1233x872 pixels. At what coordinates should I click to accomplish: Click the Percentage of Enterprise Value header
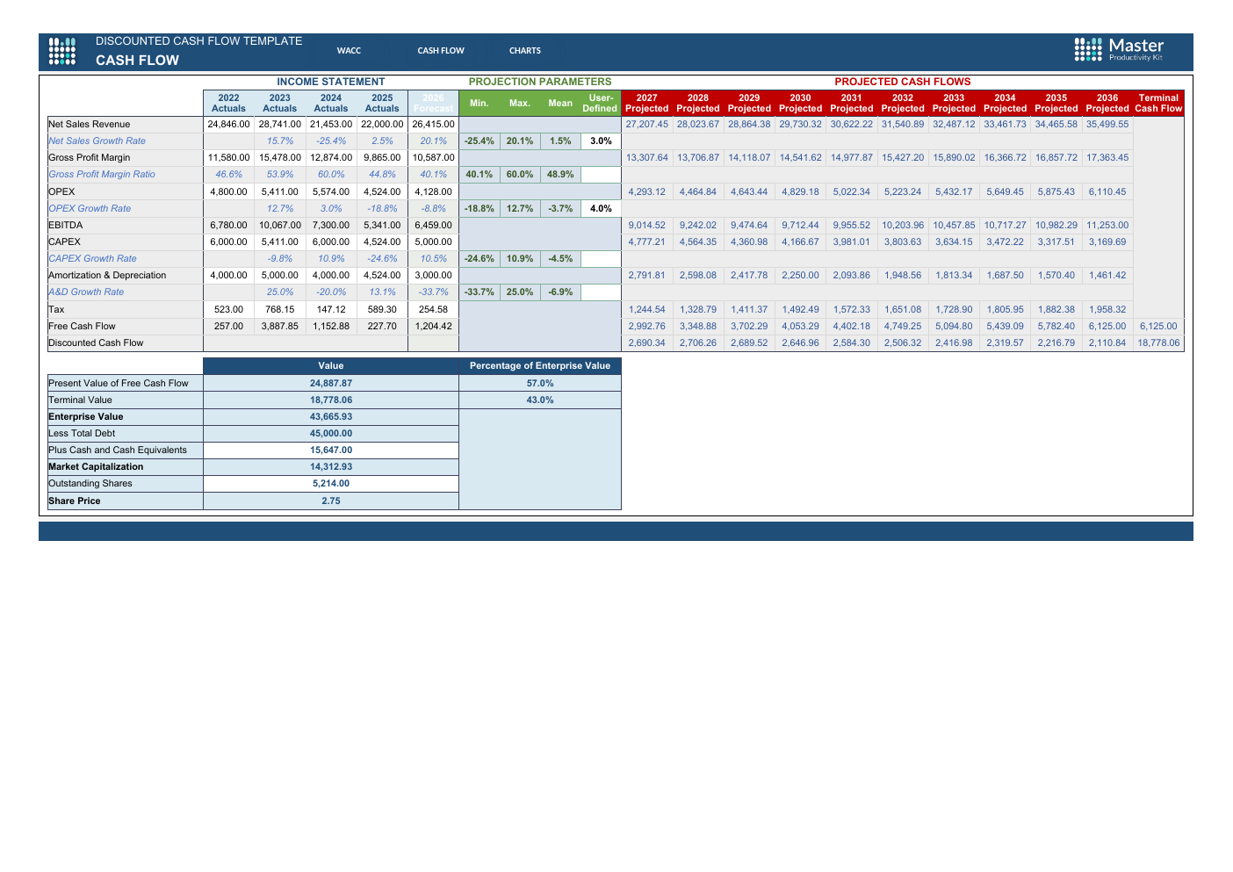click(x=540, y=366)
